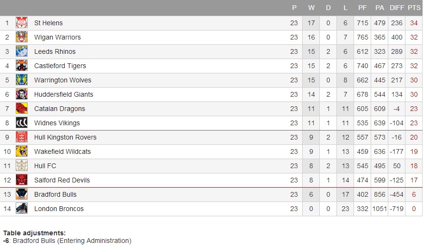424x252 pixels.
Task: Click the Castleford Tigers crest icon
Action: (21, 66)
